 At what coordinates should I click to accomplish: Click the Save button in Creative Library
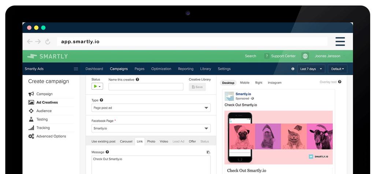(x=197, y=87)
